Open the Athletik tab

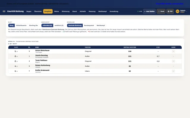click(x=83, y=12)
